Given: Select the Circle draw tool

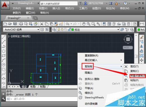Looking at the screenshot, I should pyautogui.click(x=4, y=65).
